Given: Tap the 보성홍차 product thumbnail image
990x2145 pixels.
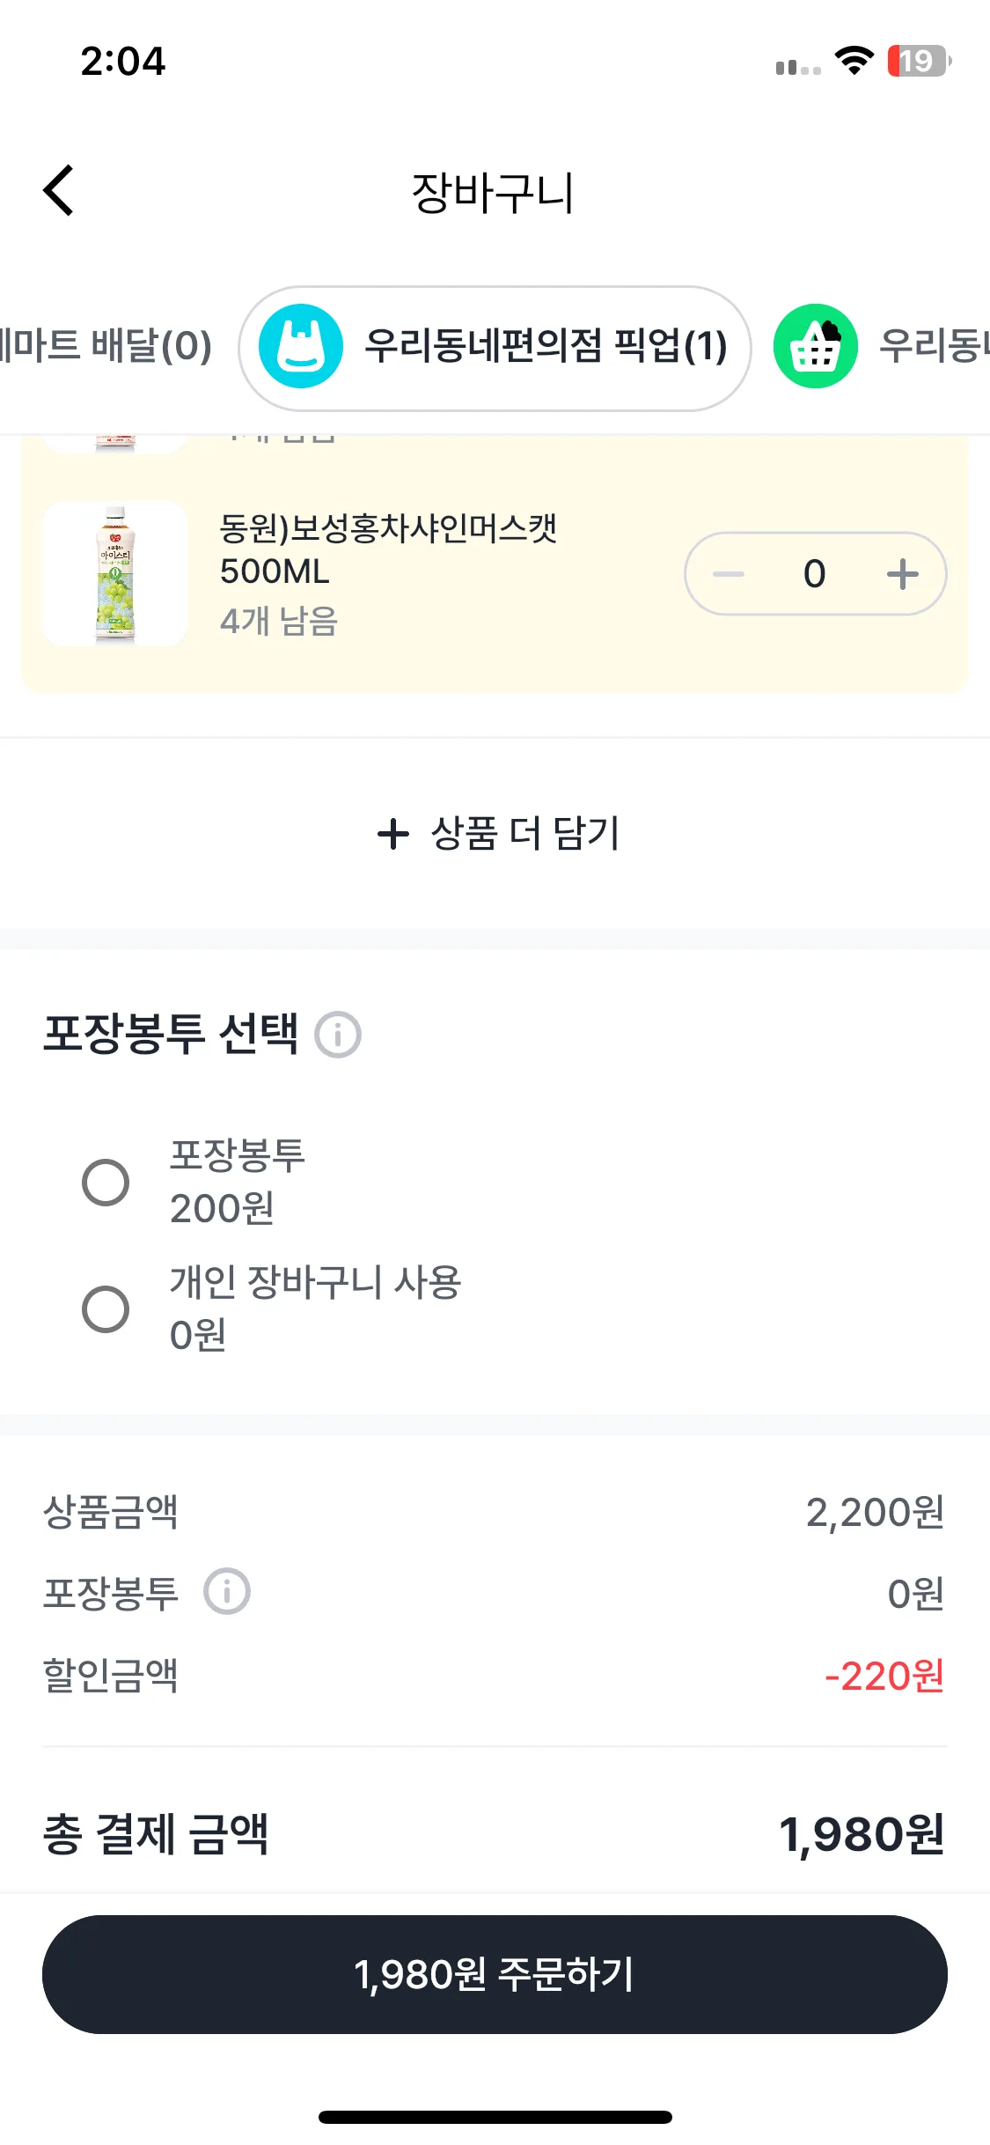Looking at the screenshot, I should 115,573.
